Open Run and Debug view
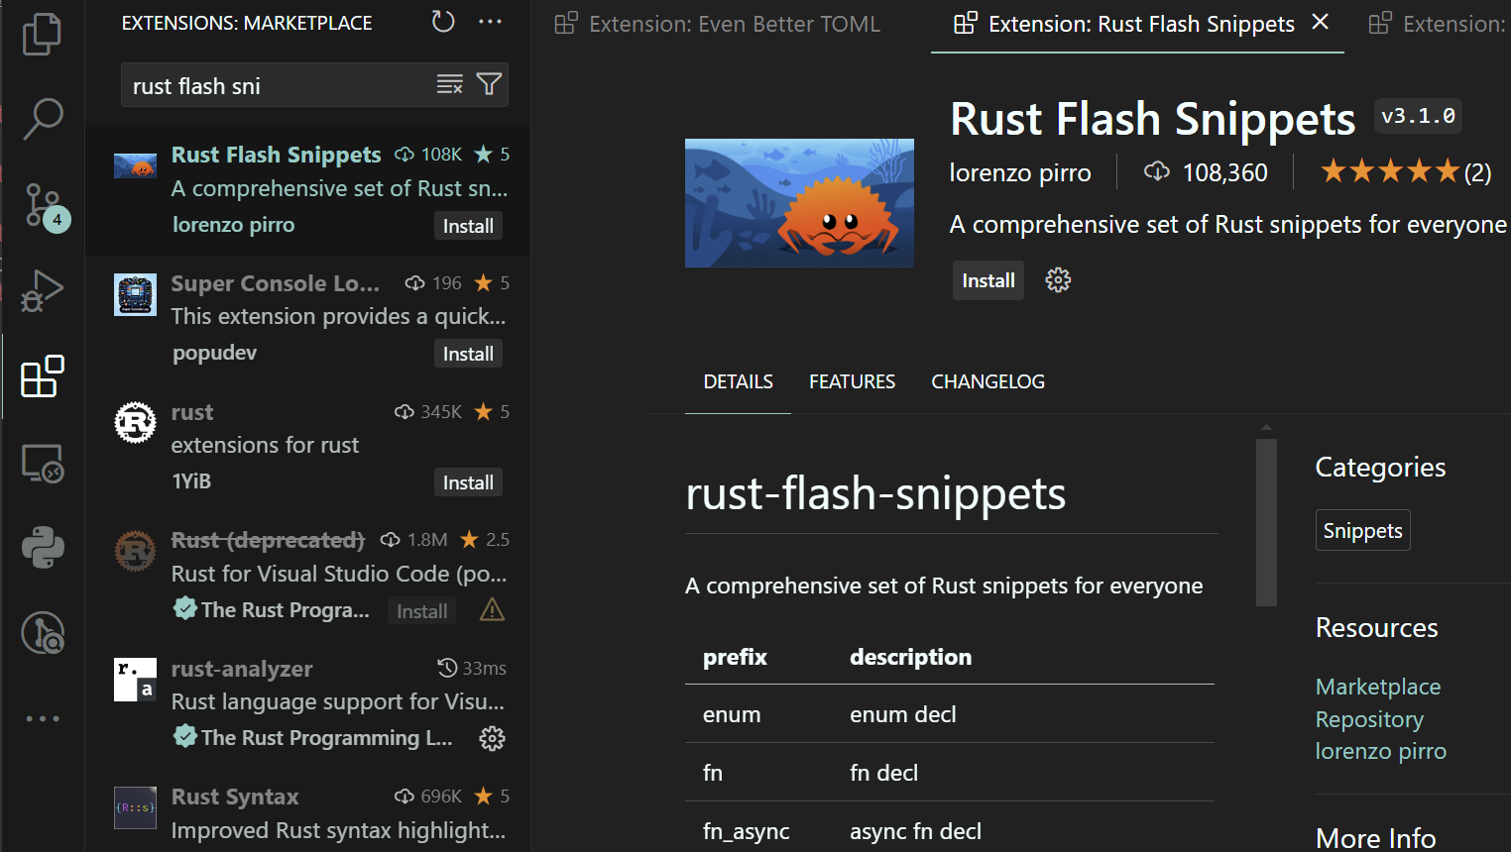Image resolution: width=1511 pixels, height=852 pixels. 43,291
